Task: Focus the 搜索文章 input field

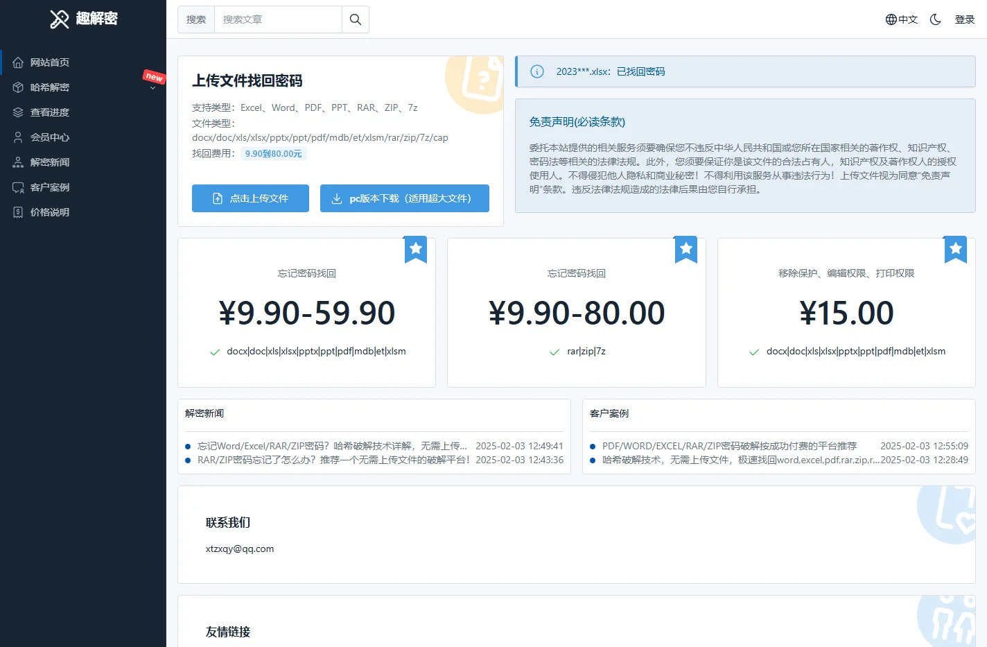Action: [278, 19]
